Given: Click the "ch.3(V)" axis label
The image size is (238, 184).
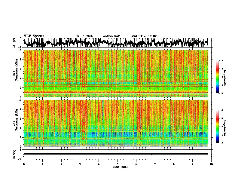Looking at the screenshot, I should click(x=14, y=154).
